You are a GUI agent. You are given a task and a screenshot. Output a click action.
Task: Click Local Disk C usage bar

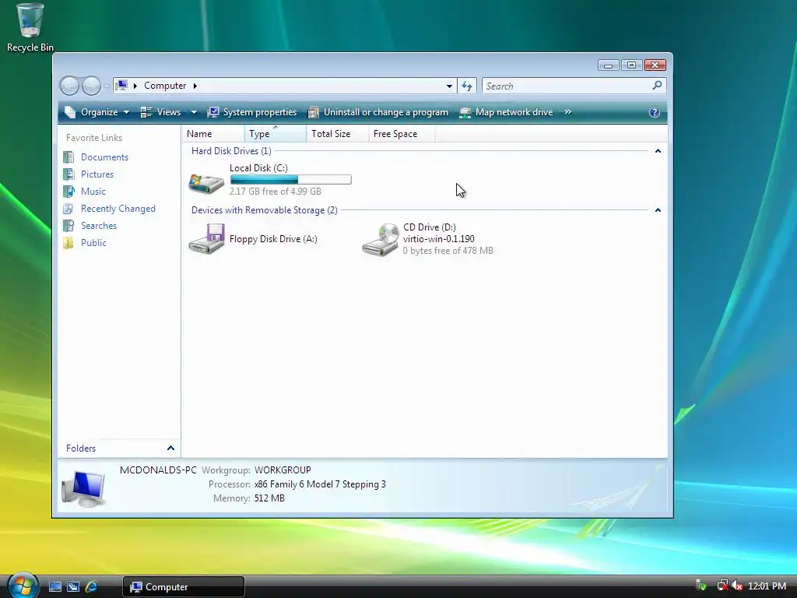(x=291, y=180)
